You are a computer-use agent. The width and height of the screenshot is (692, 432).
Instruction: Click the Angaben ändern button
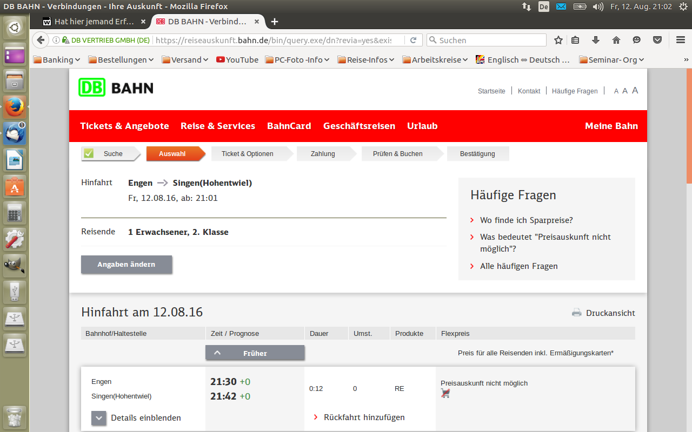point(127,265)
